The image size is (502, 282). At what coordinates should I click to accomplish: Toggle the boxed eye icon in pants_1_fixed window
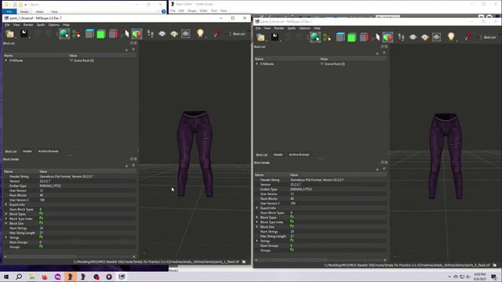click(186, 34)
